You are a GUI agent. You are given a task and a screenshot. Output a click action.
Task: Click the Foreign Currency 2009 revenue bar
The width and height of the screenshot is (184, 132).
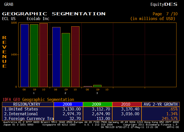coord(97,86)
